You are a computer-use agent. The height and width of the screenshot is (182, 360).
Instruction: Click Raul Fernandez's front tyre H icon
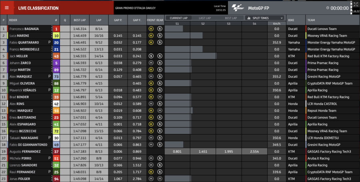tap(151, 172)
